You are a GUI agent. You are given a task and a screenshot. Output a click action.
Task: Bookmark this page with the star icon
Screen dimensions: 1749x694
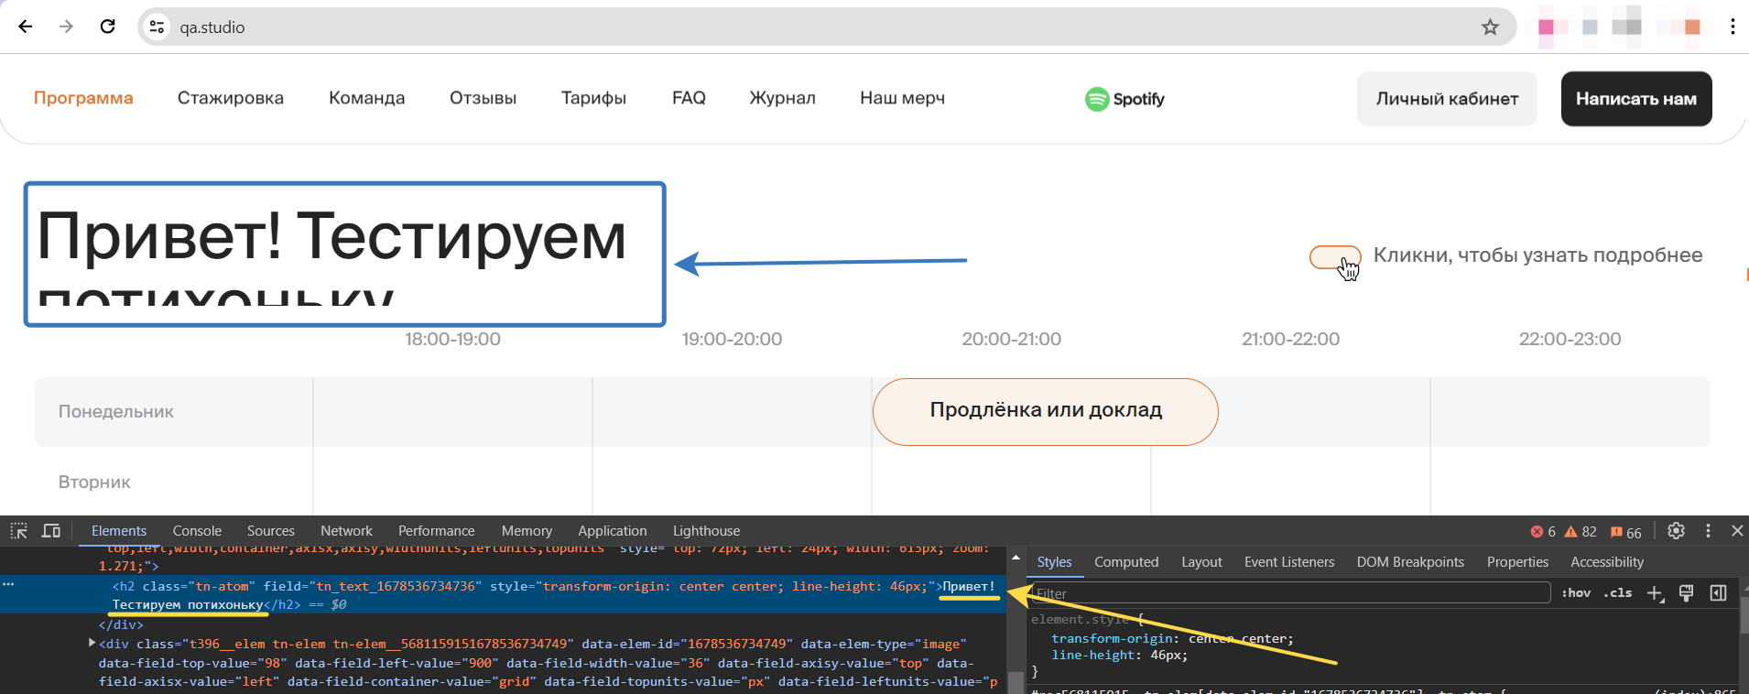[1491, 27]
